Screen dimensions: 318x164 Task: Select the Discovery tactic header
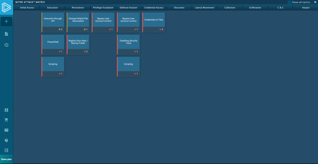point(179,8)
